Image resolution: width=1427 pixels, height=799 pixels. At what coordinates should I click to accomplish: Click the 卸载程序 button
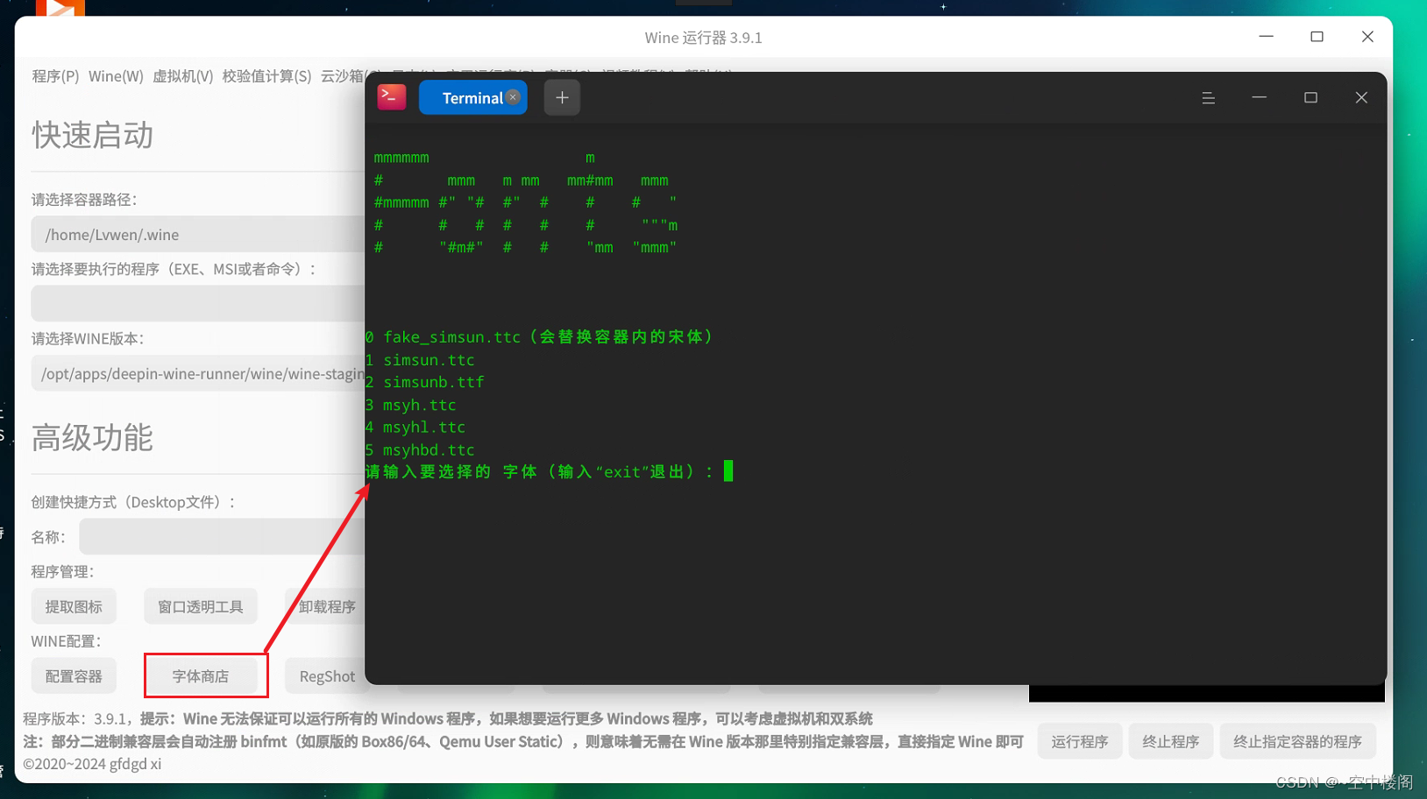tap(326, 606)
